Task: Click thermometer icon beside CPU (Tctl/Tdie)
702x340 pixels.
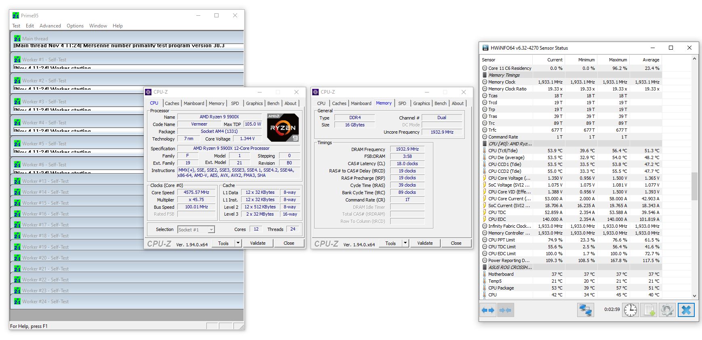Action: (485, 150)
